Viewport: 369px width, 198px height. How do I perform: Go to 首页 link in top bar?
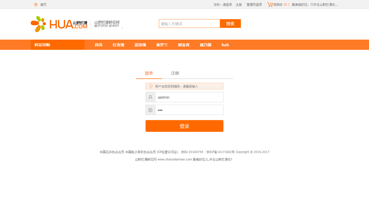pos(43,5)
